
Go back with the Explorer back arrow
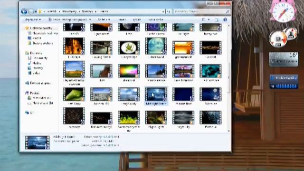point(24,11)
